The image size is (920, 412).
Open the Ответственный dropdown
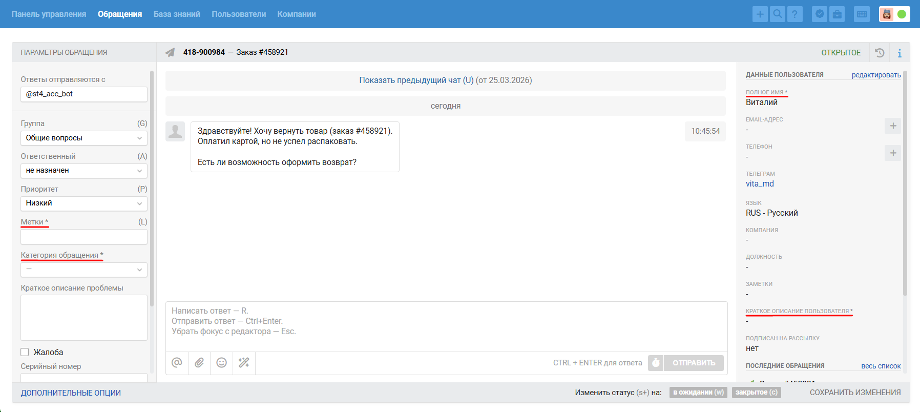click(x=84, y=171)
